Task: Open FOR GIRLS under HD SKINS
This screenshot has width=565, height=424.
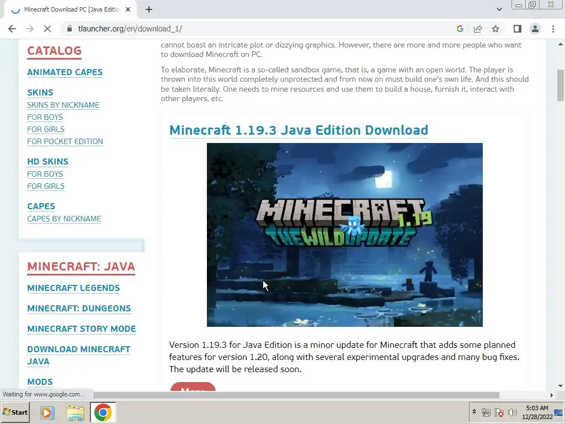Action: tap(46, 187)
